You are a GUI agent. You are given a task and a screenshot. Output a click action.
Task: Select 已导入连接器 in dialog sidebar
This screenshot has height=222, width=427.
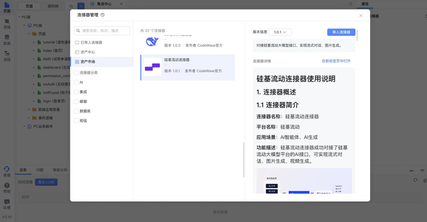click(x=102, y=43)
